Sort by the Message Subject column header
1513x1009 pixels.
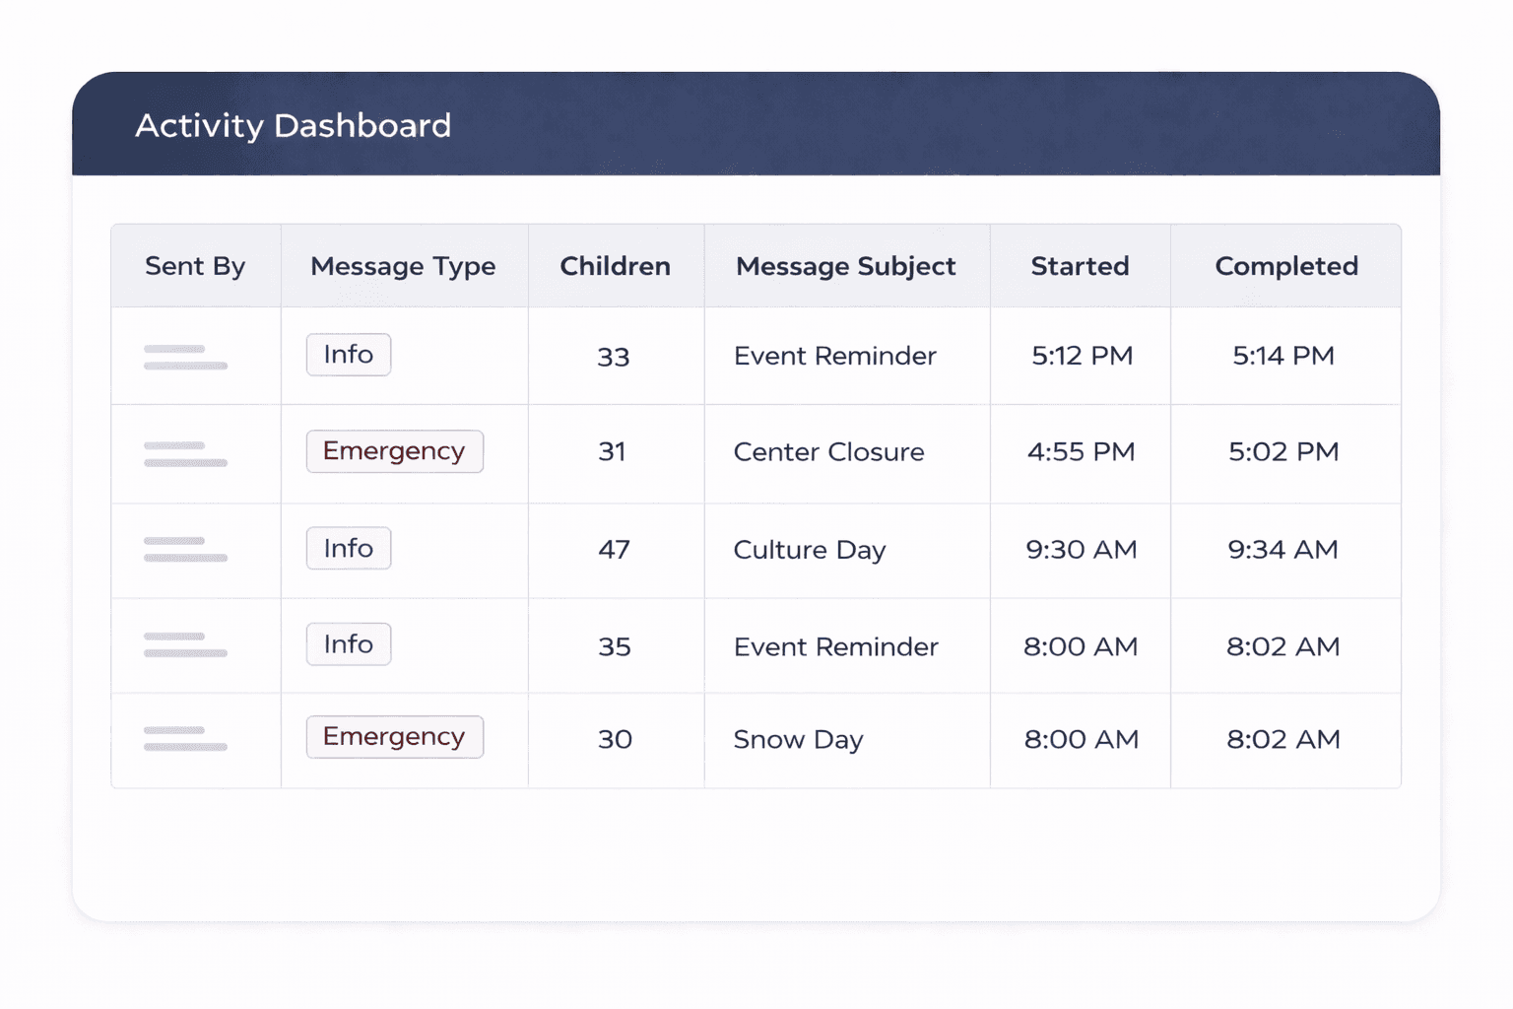[845, 266]
